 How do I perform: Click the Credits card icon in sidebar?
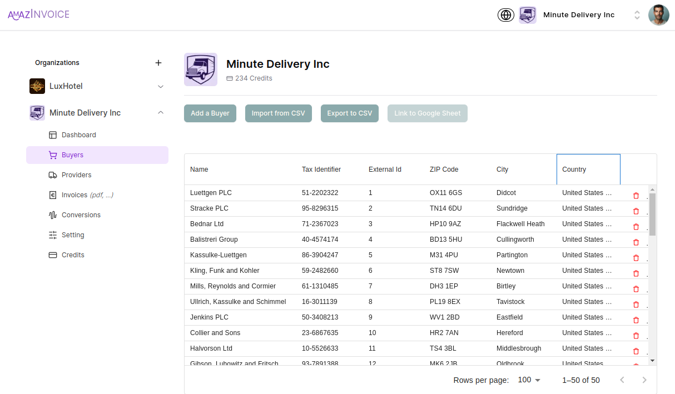tap(52, 255)
